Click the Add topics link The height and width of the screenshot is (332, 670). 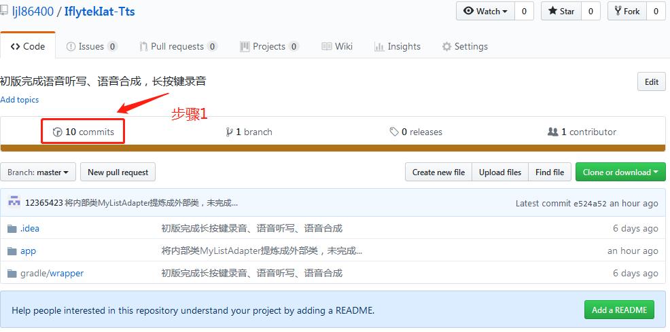pos(19,99)
